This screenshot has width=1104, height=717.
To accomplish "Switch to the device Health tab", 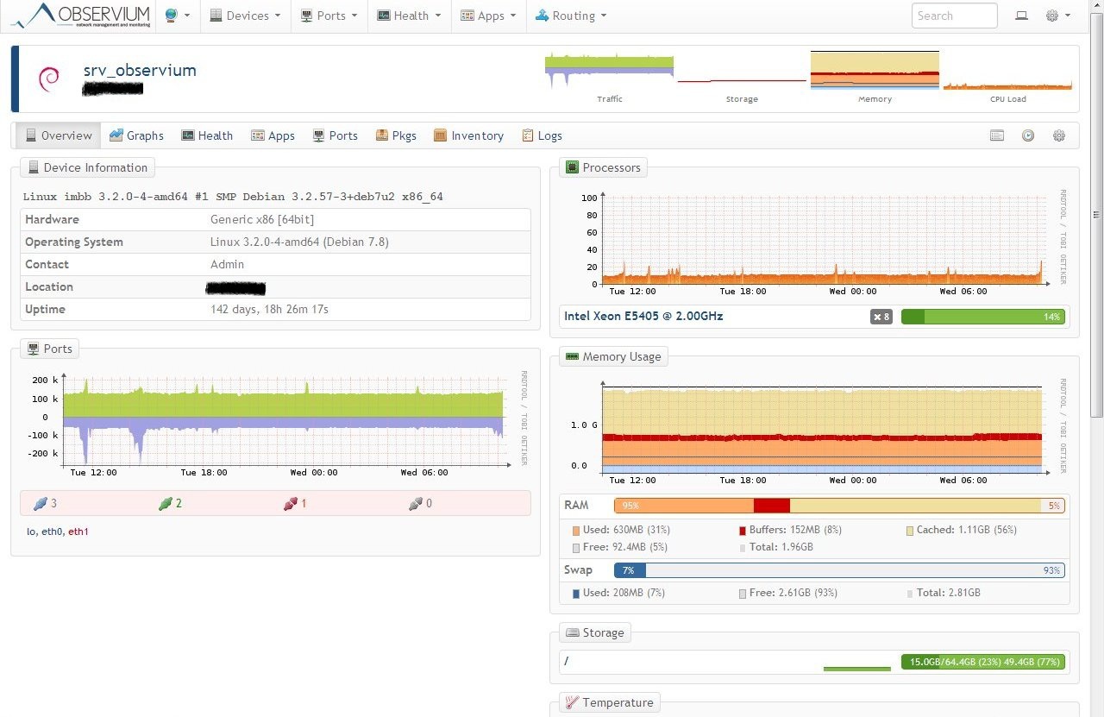I will click(x=207, y=135).
